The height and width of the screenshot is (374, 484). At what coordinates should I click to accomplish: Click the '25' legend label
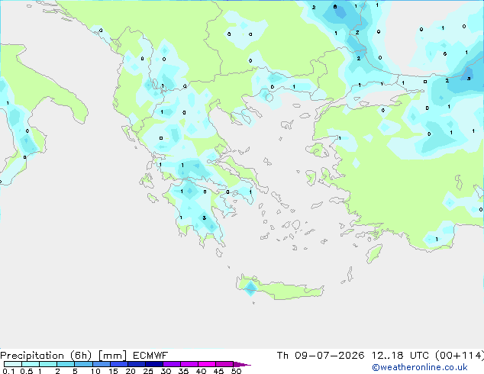tap(148, 371)
